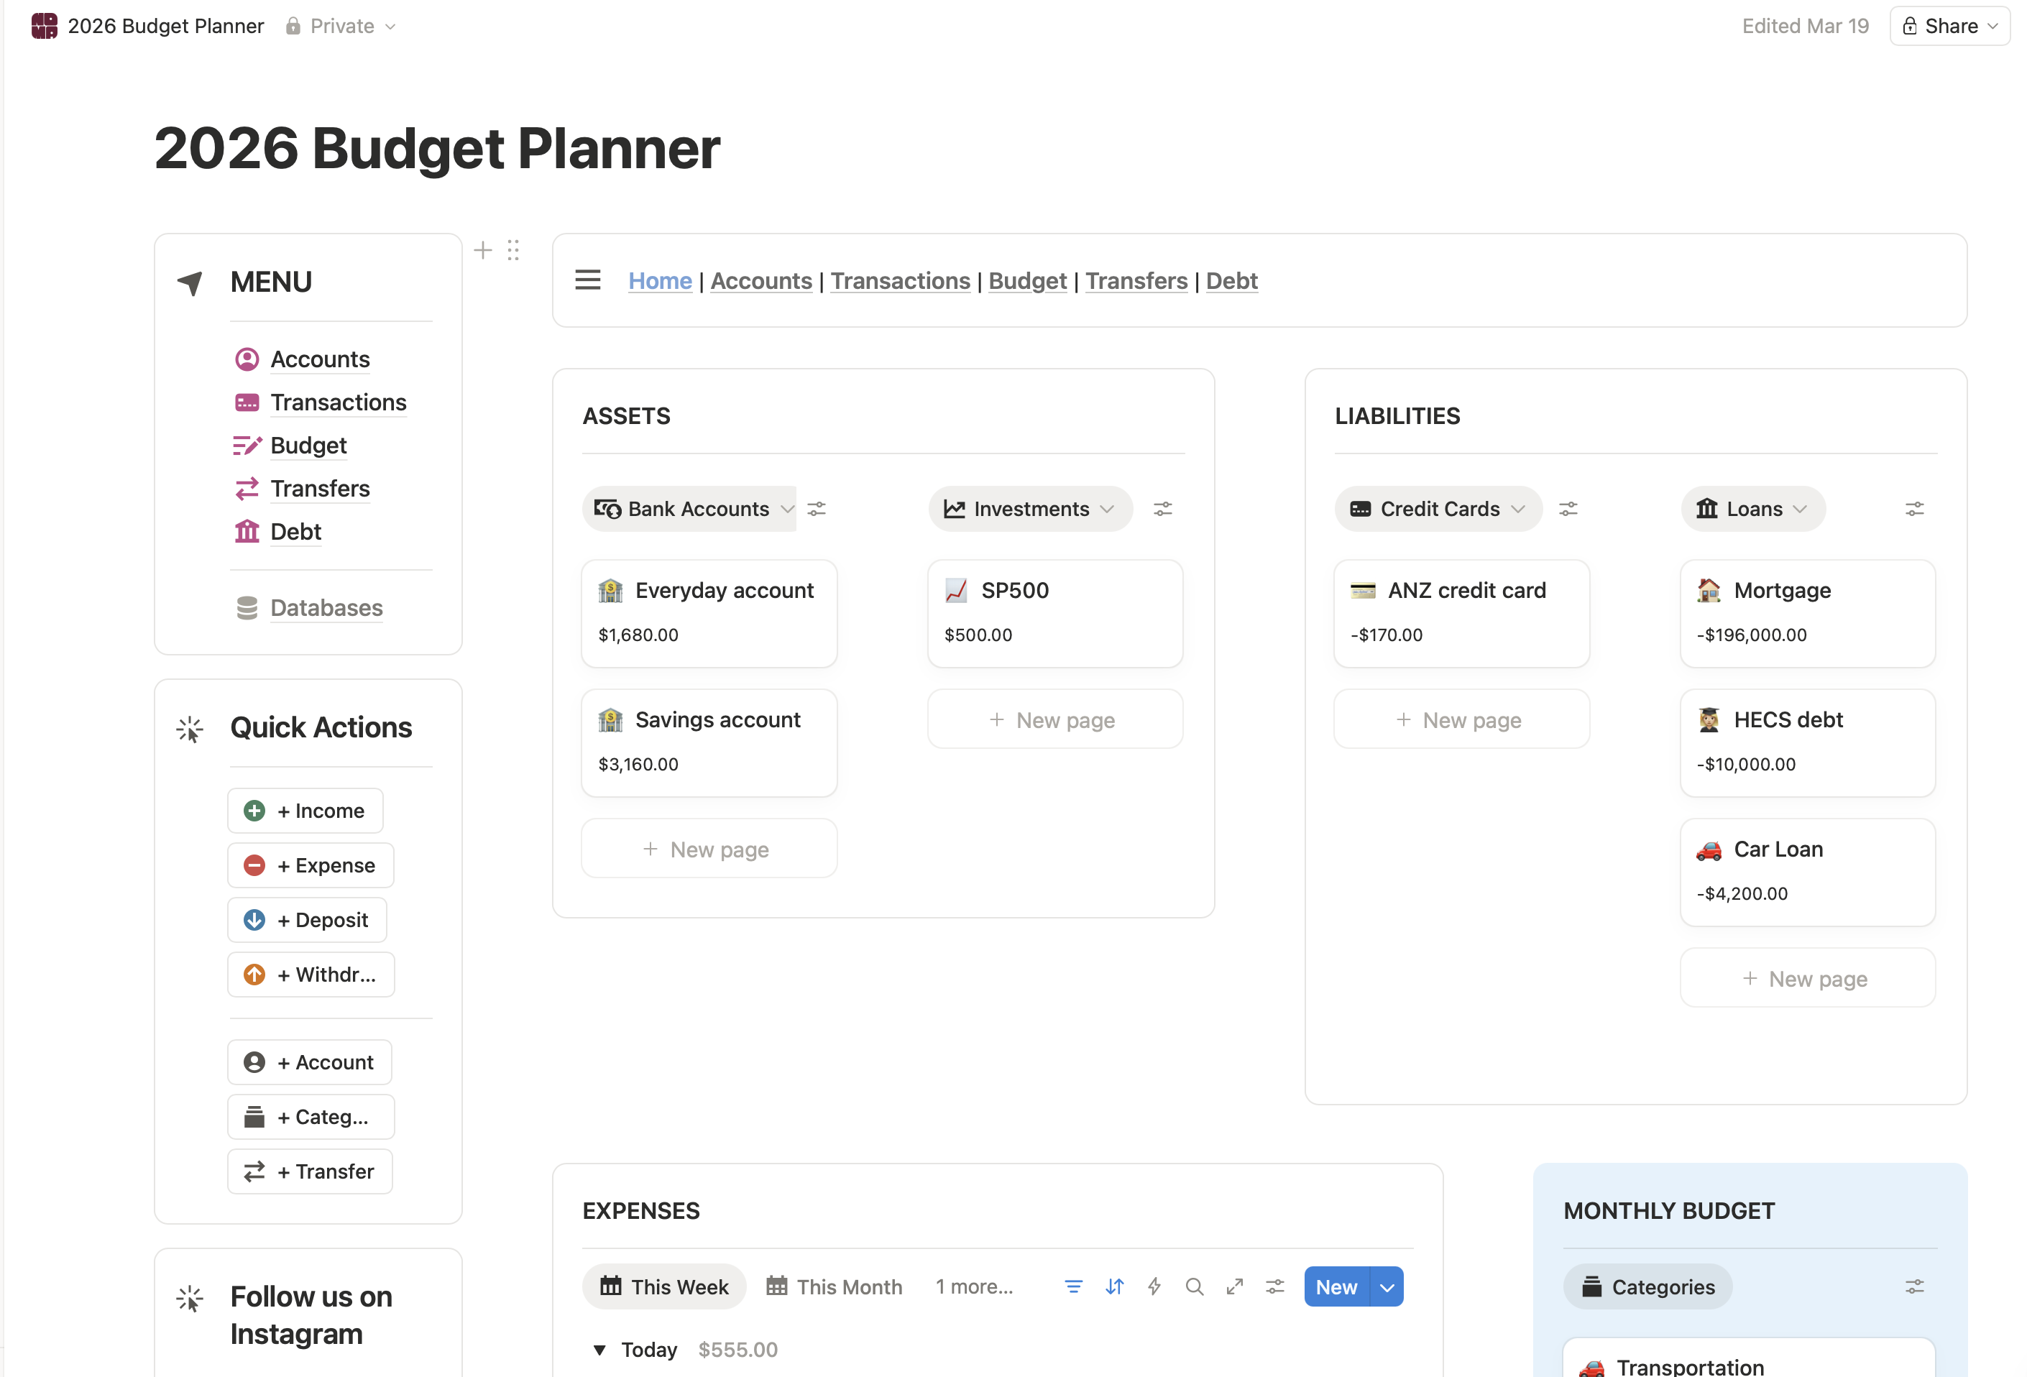Select the sort icon in Expenses toolbar
2027x1377 pixels.
1114,1286
